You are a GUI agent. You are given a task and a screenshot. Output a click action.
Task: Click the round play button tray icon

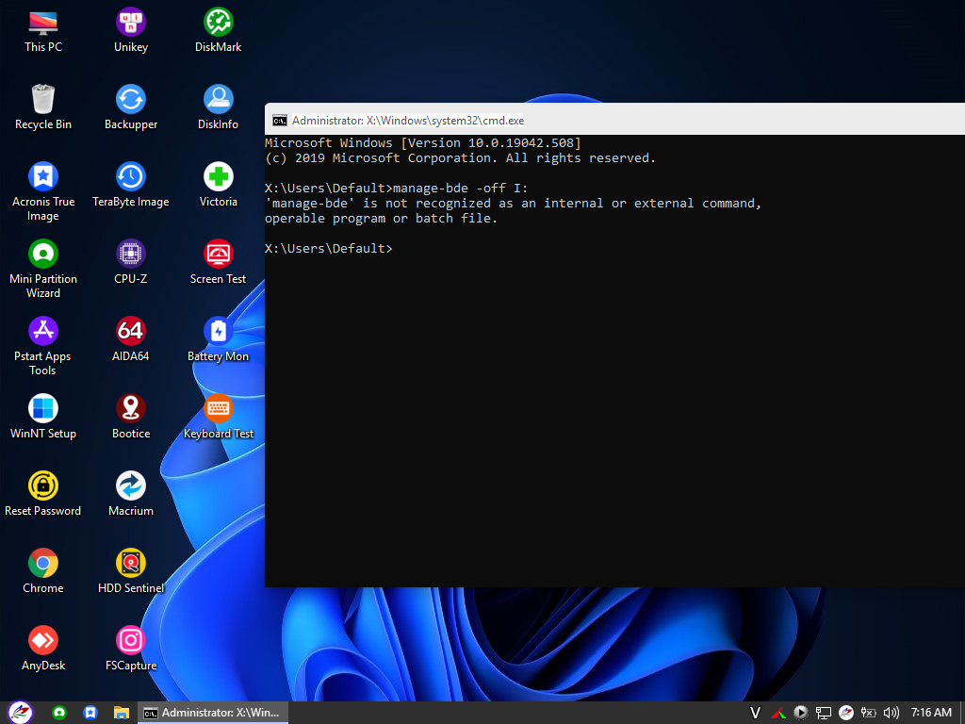pyautogui.click(x=801, y=713)
